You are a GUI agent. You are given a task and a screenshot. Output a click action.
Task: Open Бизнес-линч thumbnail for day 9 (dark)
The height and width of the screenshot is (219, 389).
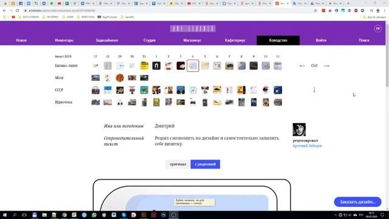click(x=253, y=66)
